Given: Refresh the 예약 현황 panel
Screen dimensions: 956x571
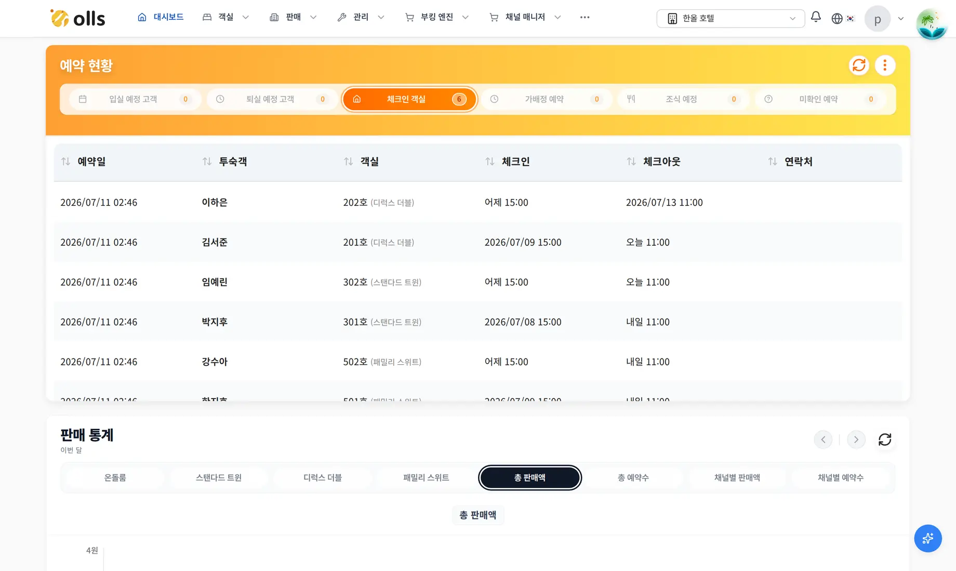Looking at the screenshot, I should [859, 65].
